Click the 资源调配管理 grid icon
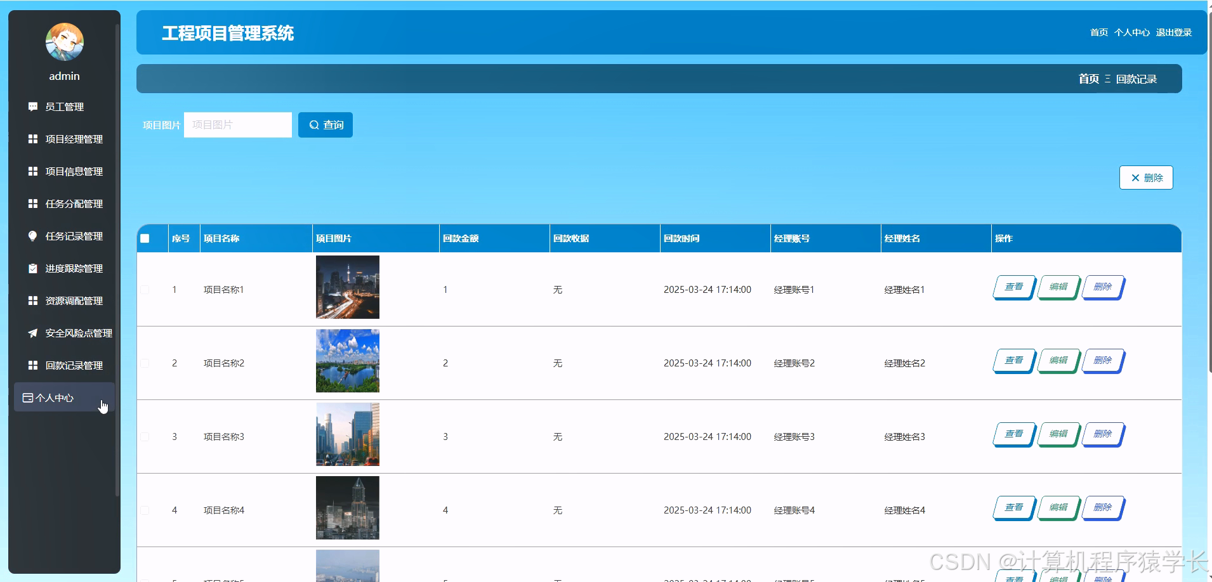This screenshot has height=582, width=1212. click(x=33, y=301)
